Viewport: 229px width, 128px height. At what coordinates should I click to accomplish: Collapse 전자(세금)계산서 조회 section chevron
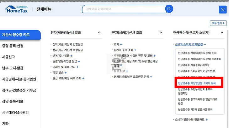click(x=161, y=32)
